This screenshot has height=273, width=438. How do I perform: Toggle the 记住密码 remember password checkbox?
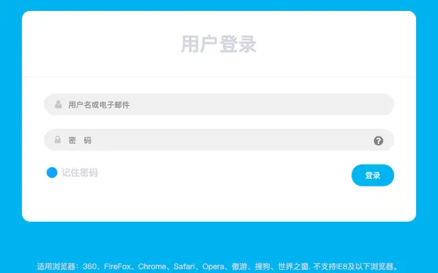[52, 173]
